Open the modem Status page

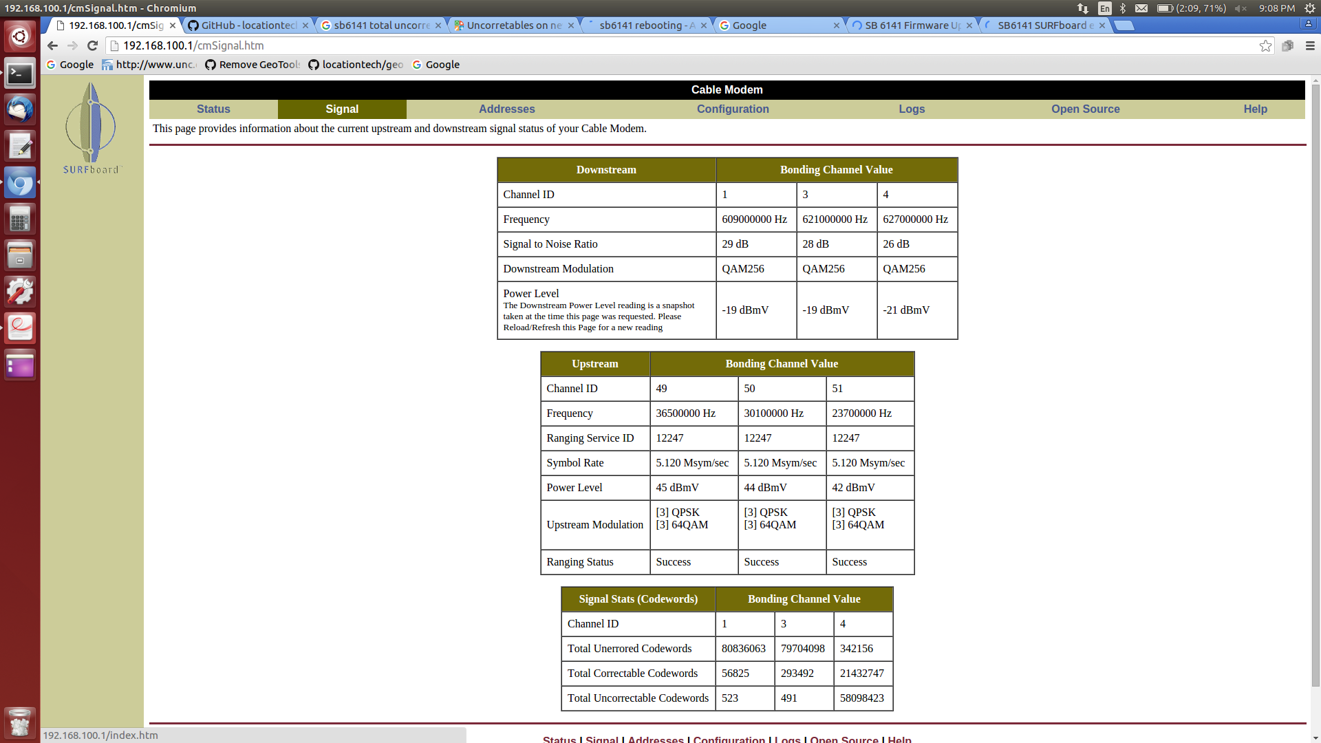[x=213, y=109]
